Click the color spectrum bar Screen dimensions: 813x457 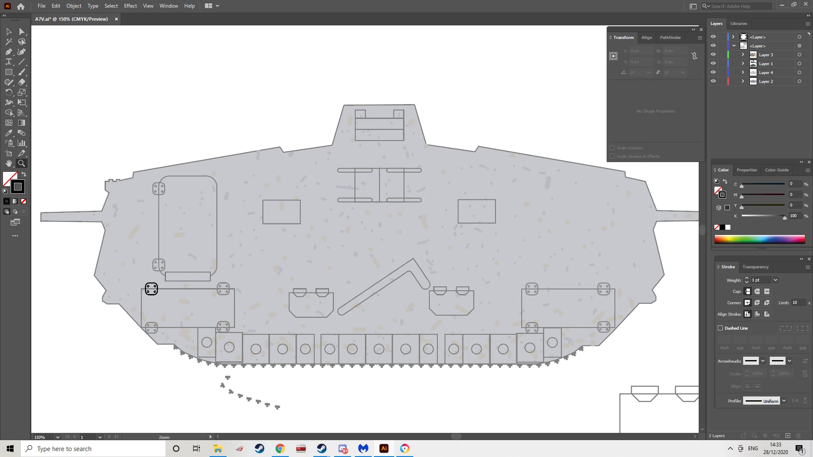[759, 240]
